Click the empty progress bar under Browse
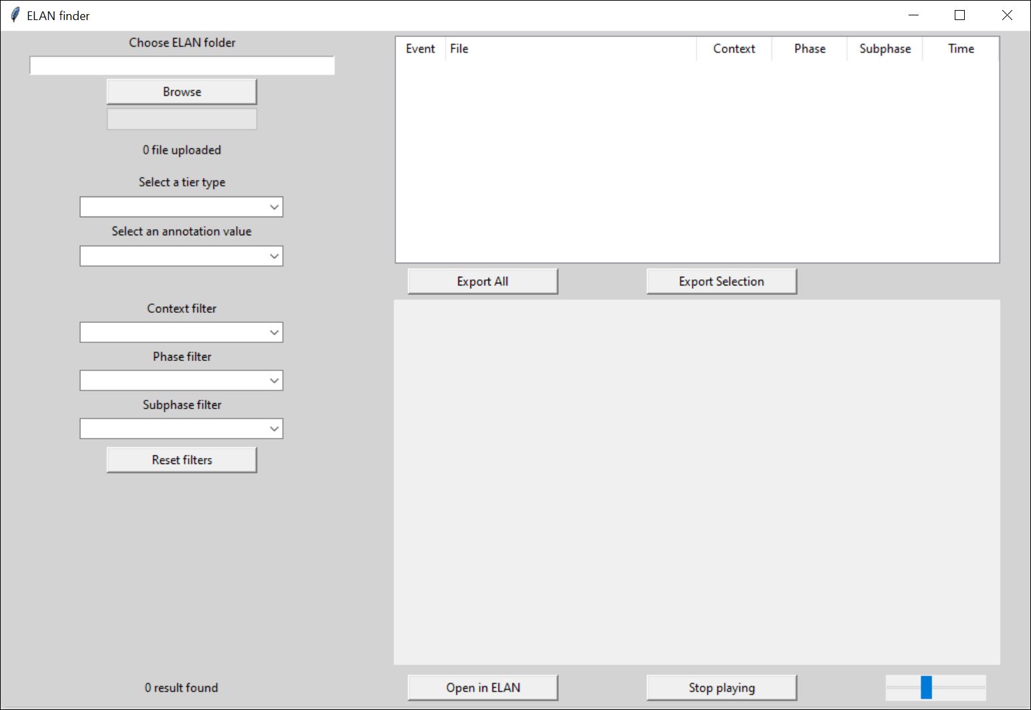 [x=181, y=119]
